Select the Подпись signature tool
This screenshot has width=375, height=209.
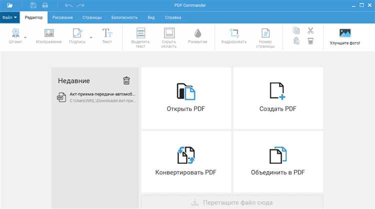77,36
